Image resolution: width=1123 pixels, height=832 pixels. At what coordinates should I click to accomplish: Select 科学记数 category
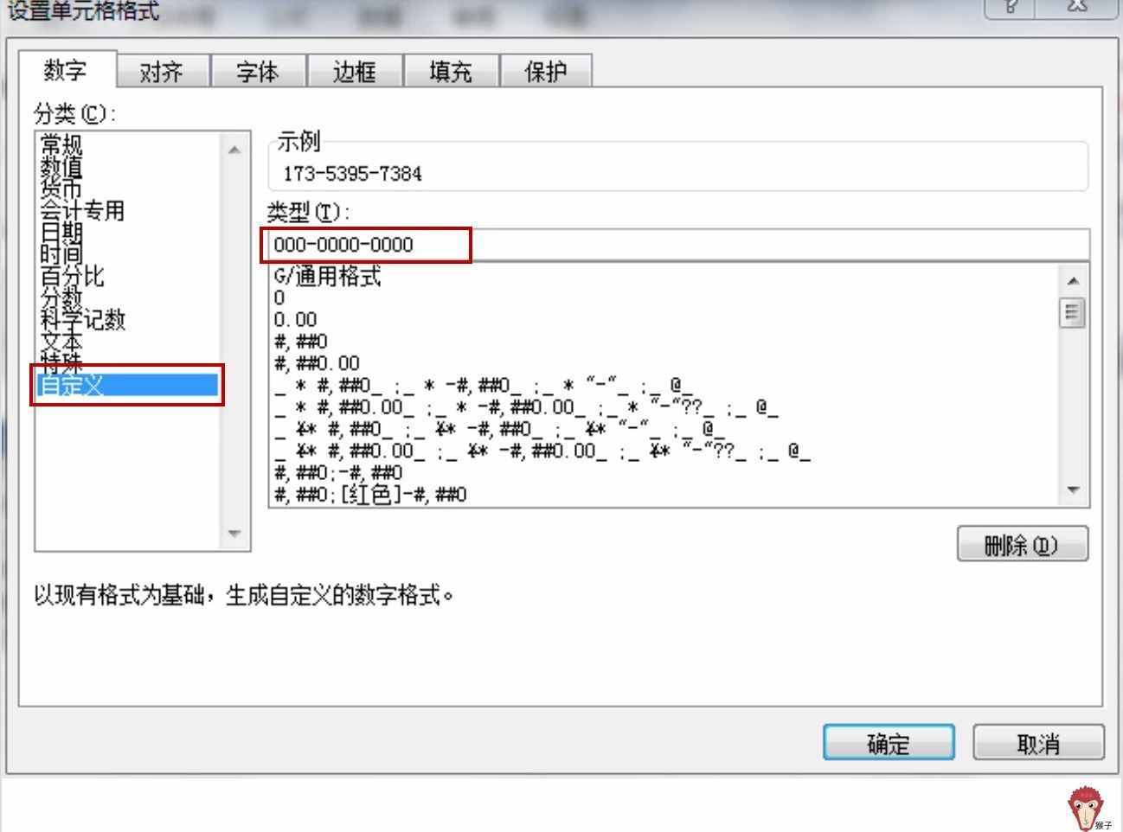click(x=83, y=319)
